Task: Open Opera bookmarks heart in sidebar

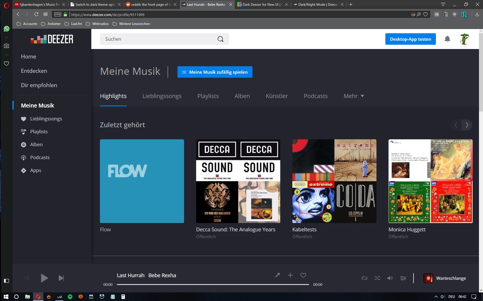Action: [7, 63]
